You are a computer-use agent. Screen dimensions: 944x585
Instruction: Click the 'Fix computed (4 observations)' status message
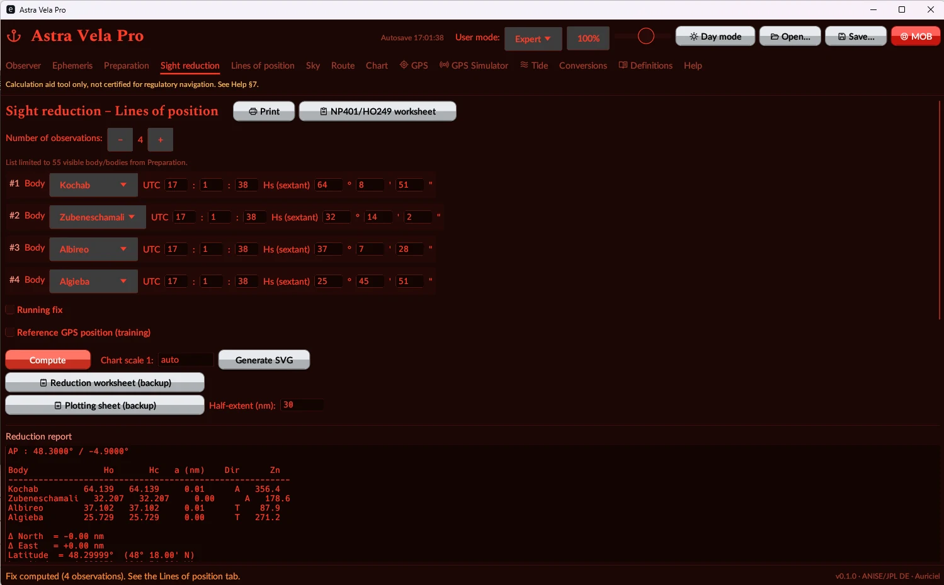click(x=123, y=576)
